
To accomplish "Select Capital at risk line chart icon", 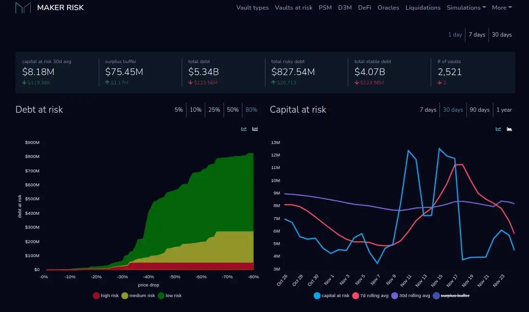I will coord(498,129).
